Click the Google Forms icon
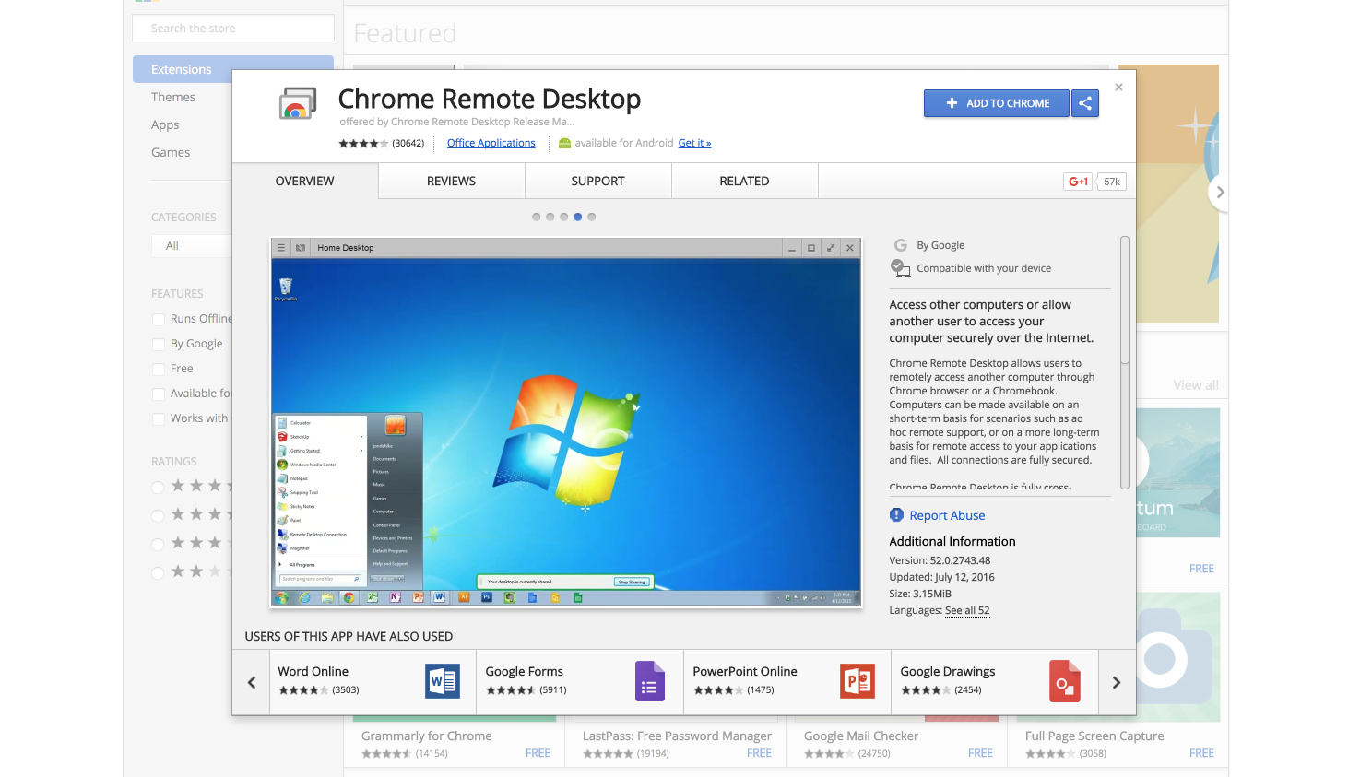Screen dimensions: 1372x777 pyautogui.click(x=649, y=681)
